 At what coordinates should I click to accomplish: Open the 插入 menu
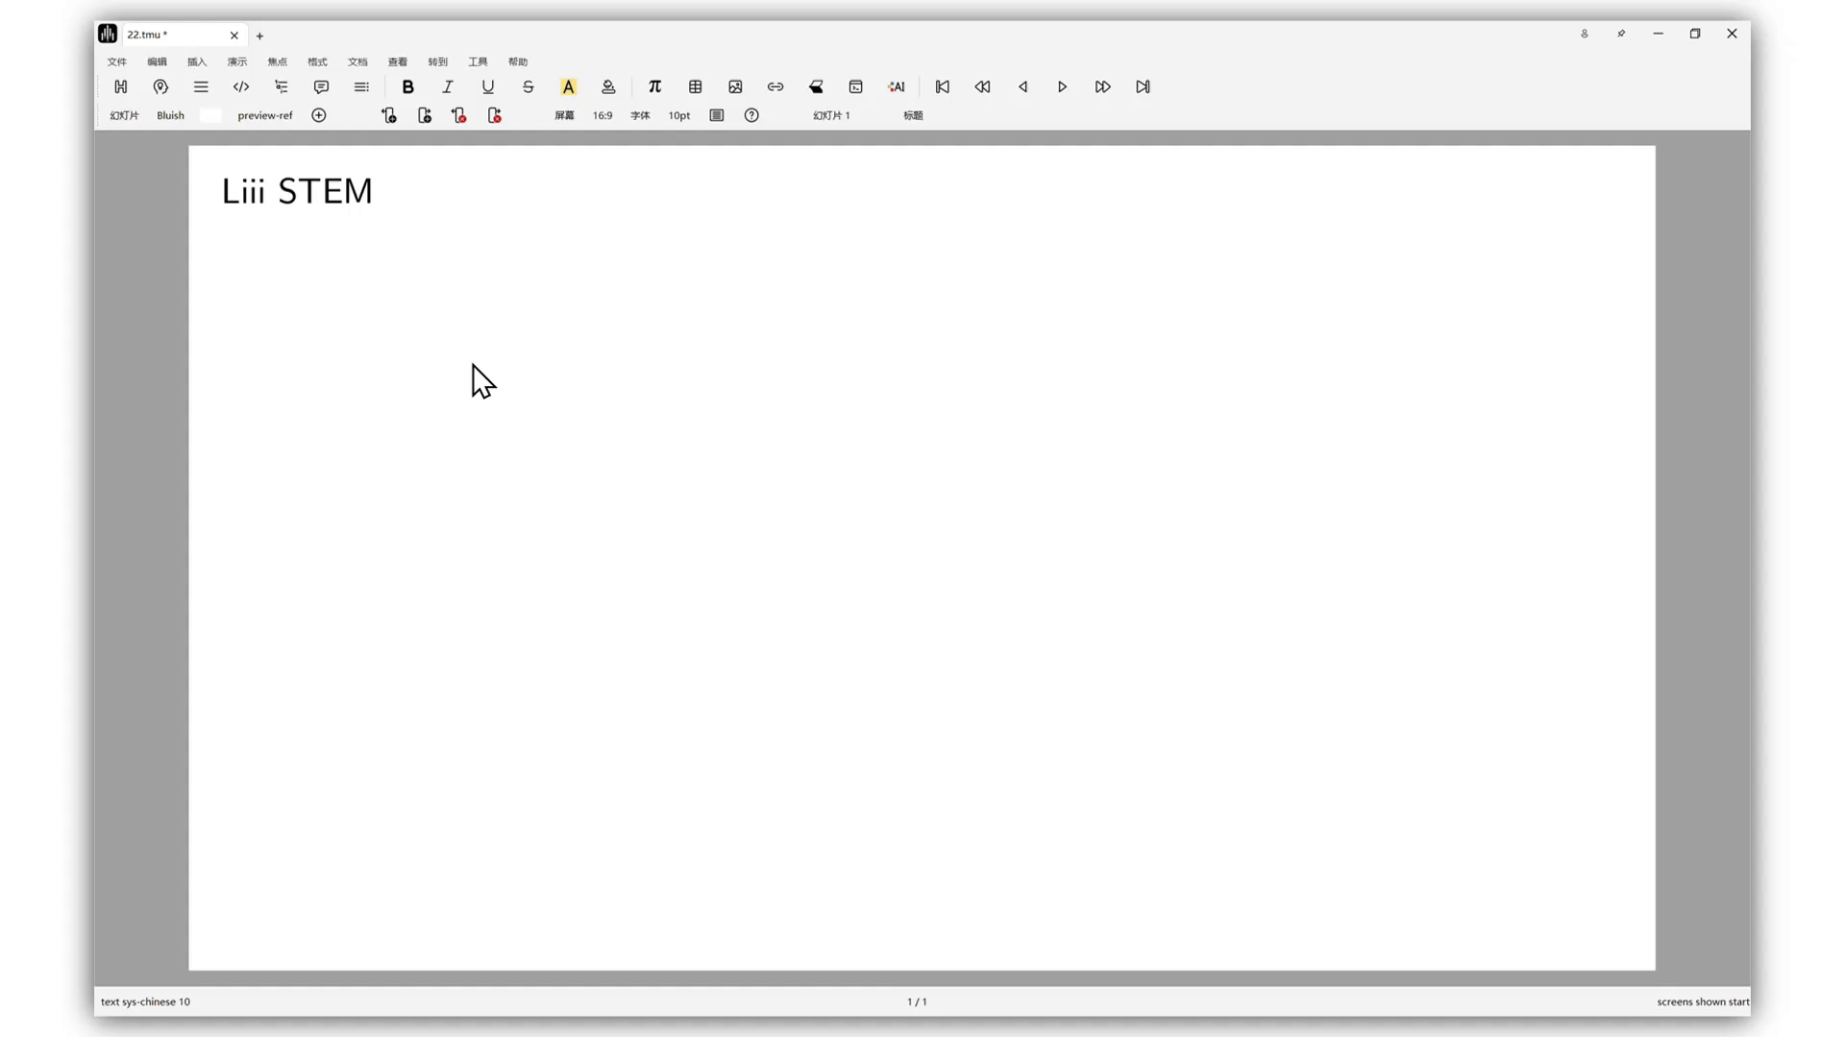point(197,61)
